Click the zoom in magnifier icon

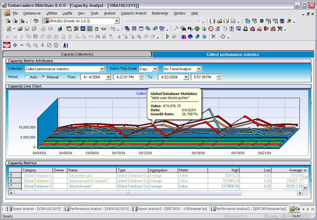(x=29, y=45)
